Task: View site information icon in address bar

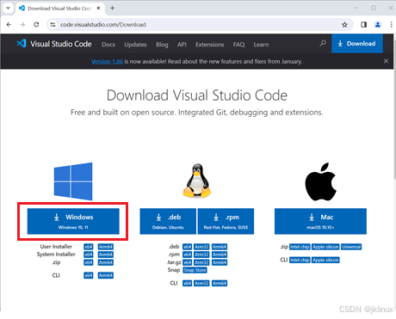Action: coord(53,25)
